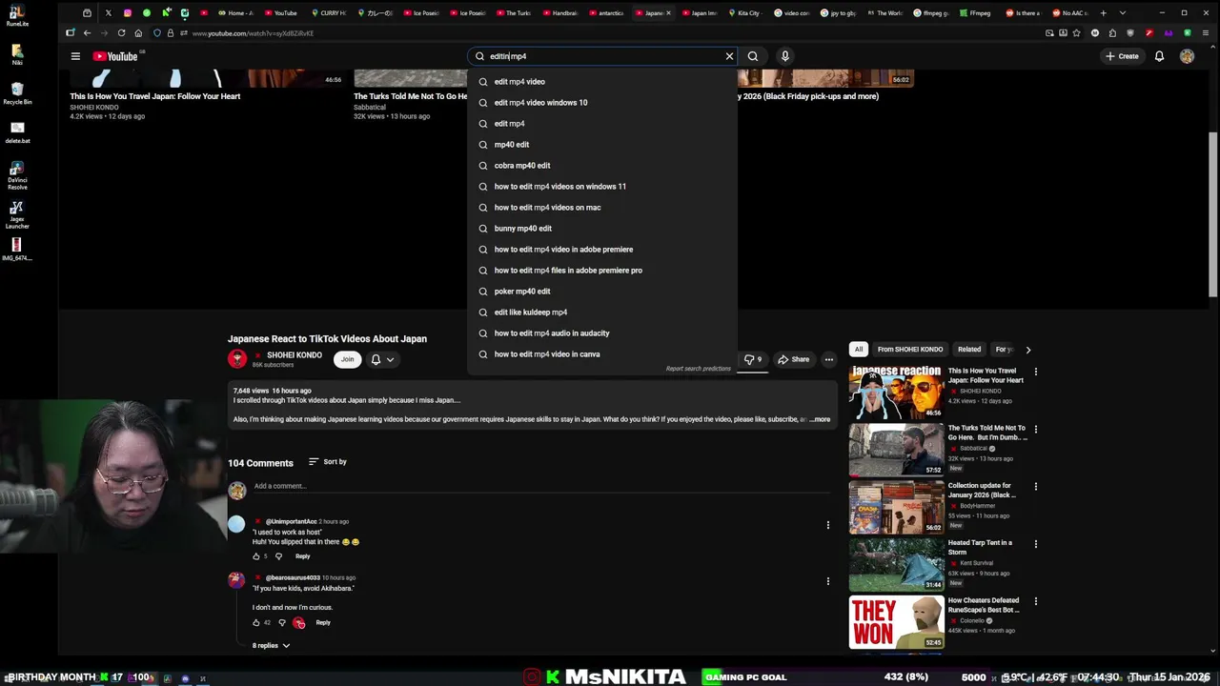
Task: Select the 'Related' filter chip
Action: click(969, 350)
